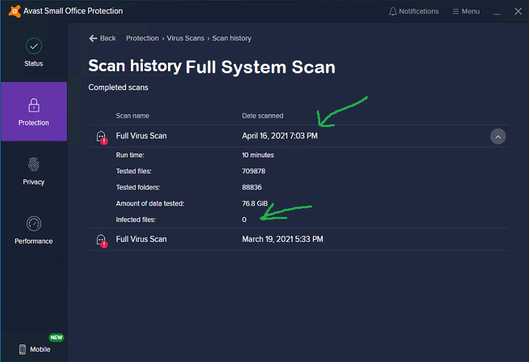Screen dimensions: 529x362
Task: Click the Scan name column header
Action: pyautogui.click(x=133, y=116)
